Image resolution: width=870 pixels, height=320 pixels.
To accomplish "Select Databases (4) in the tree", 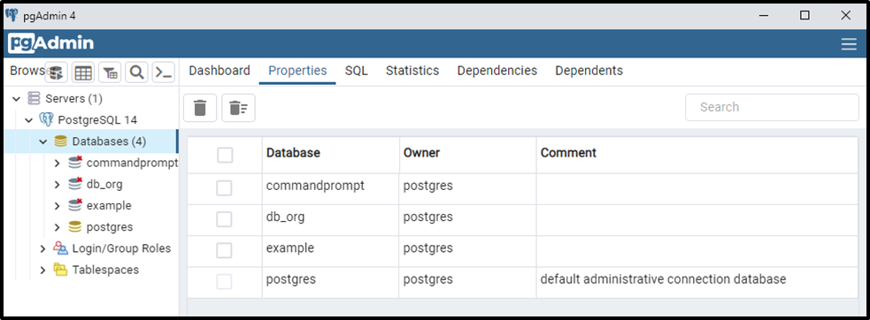I will 109,141.
